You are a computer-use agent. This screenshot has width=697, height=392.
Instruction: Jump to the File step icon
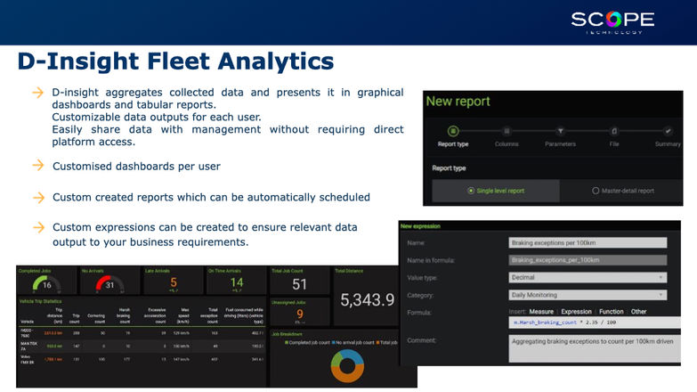pos(614,131)
